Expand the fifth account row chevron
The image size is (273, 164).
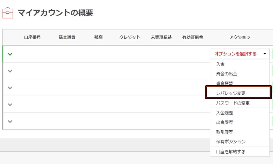[x=10, y=122]
